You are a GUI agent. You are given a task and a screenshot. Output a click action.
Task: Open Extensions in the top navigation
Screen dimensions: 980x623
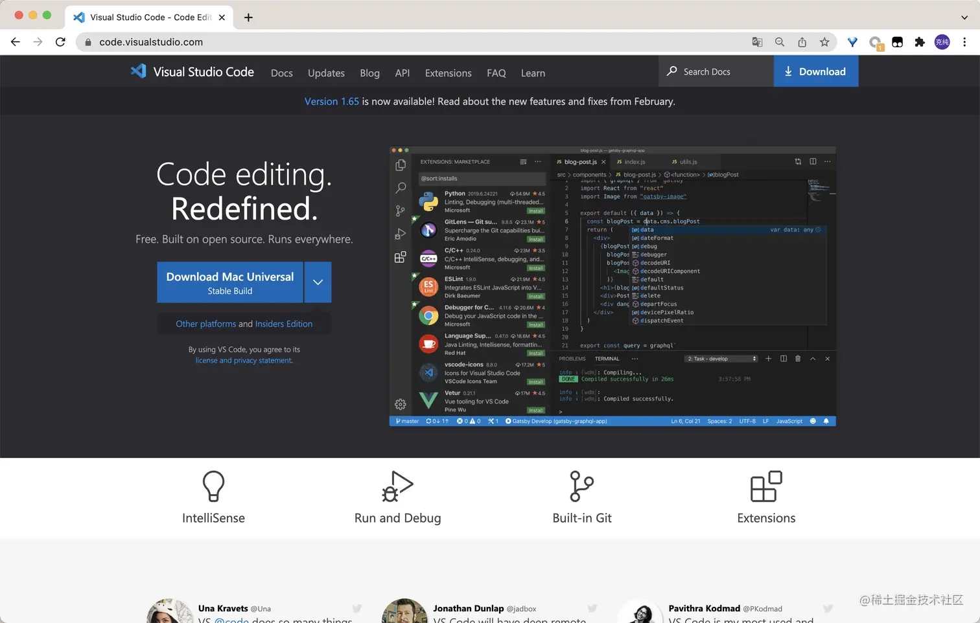(x=449, y=73)
